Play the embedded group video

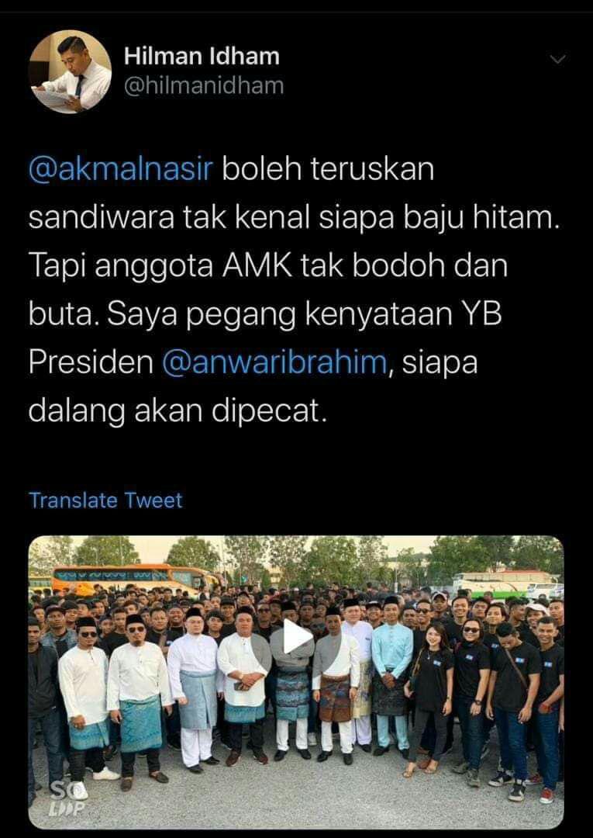tap(296, 637)
